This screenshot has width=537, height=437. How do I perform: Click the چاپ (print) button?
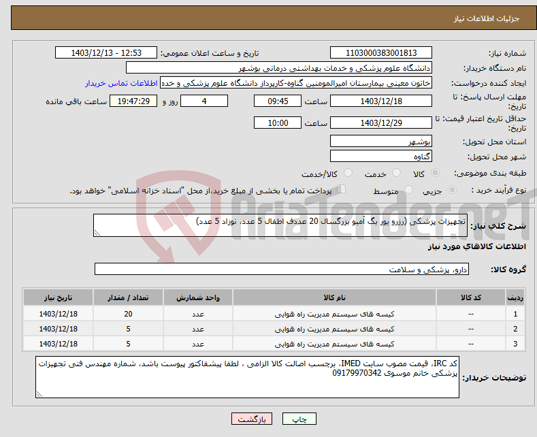click(299, 419)
